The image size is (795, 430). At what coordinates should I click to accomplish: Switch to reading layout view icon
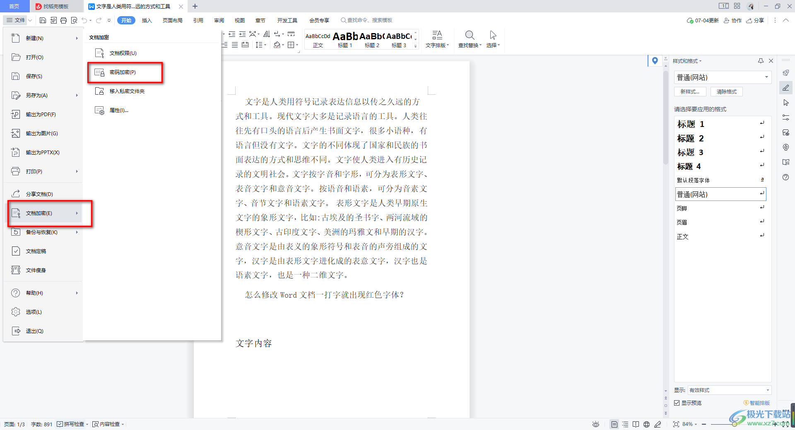pyautogui.click(x=636, y=424)
